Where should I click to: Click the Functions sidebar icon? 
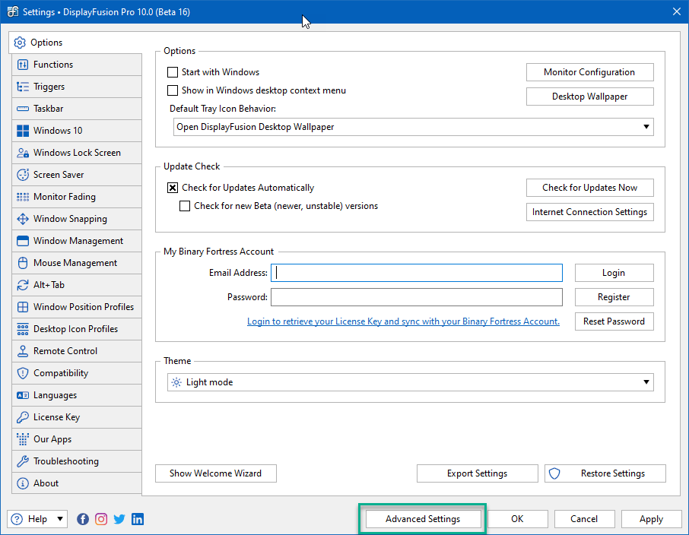22,65
